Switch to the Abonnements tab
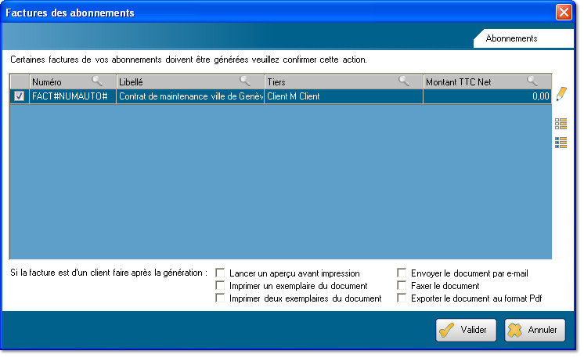This screenshot has height=358, width=584. 511,38
